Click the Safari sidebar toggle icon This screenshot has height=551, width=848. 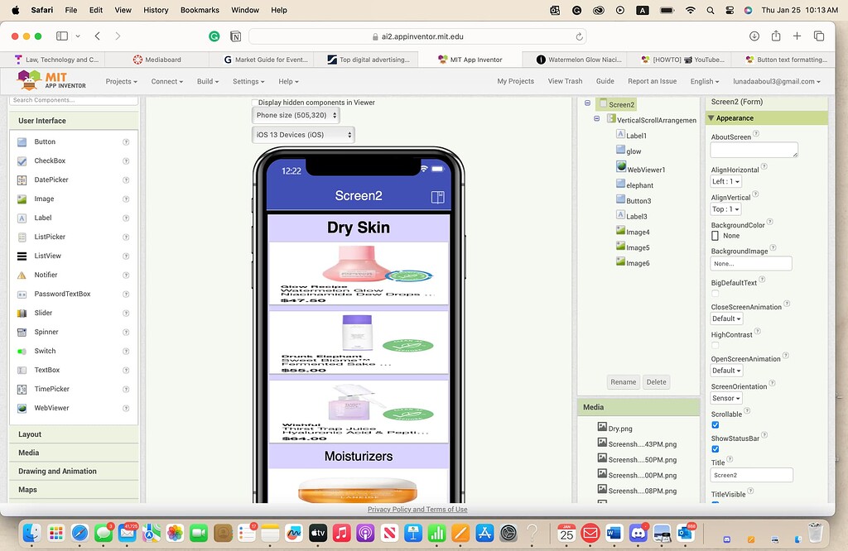pos(62,36)
